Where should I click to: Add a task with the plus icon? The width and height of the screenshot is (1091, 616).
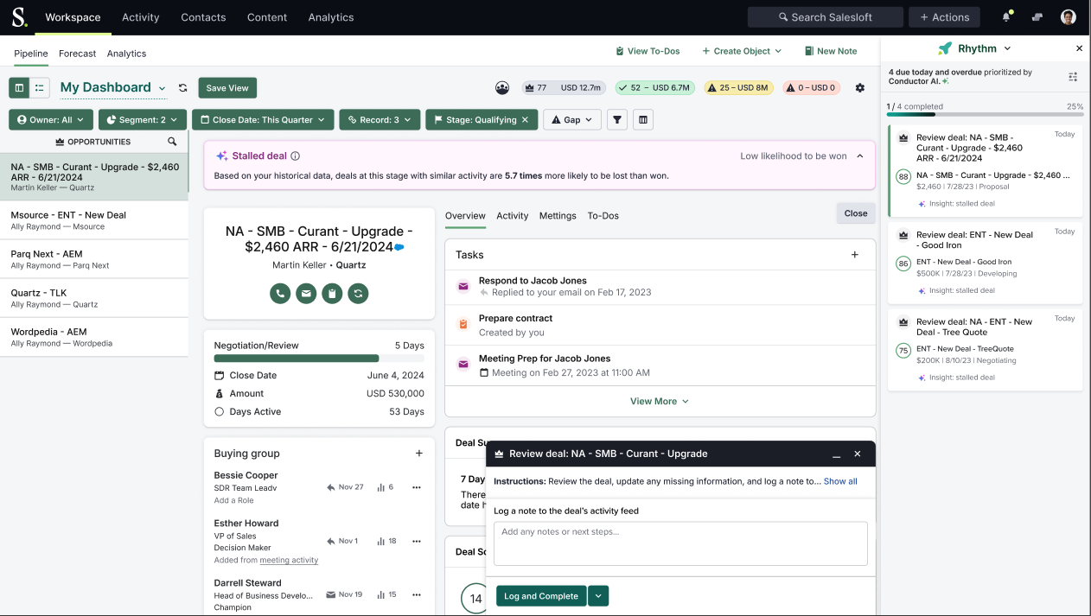855,255
